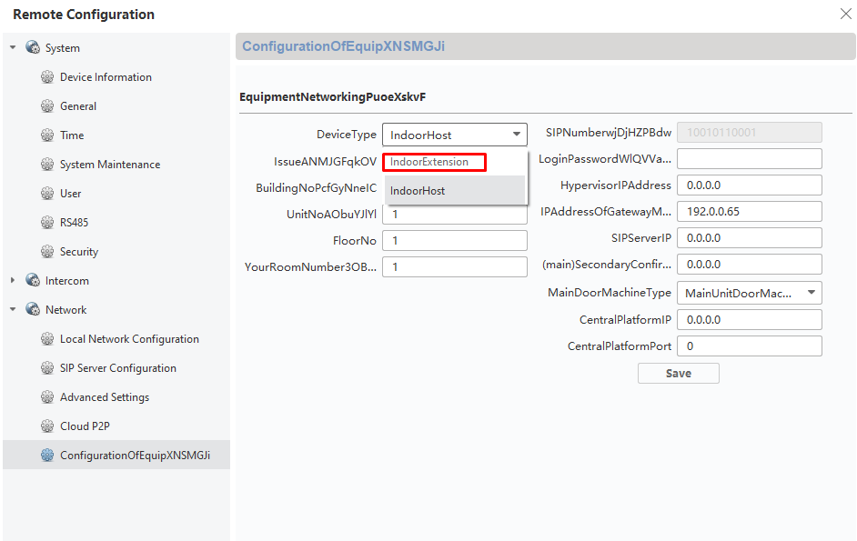Click the gear icon beside Advanced Settings
The width and height of the screenshot is (857, 541).
[x=47, y=396]
